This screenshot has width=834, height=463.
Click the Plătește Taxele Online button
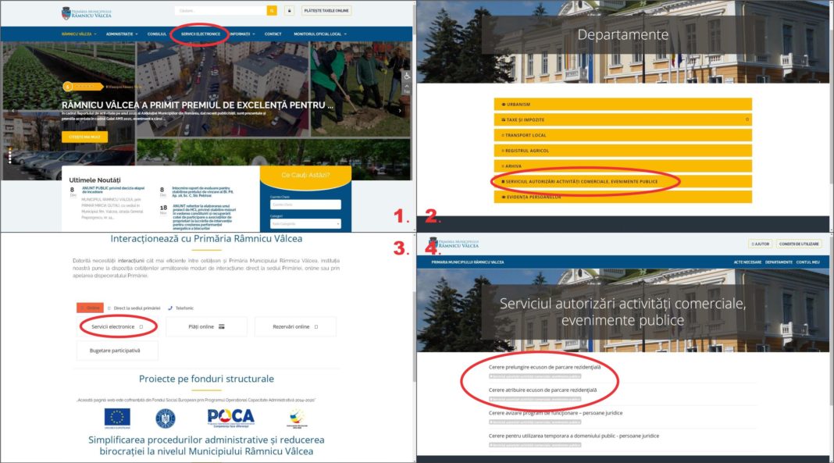click(x=326, y=11)
